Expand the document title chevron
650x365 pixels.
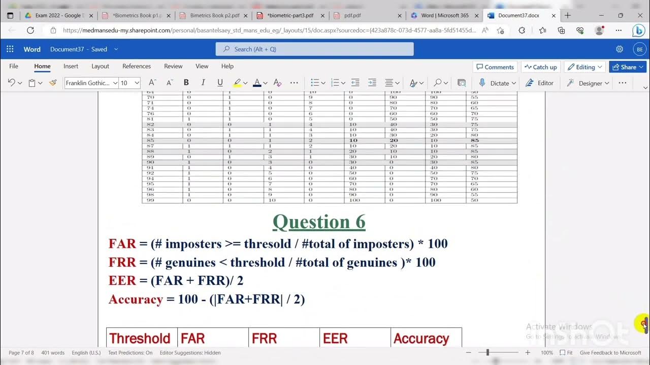116,49
